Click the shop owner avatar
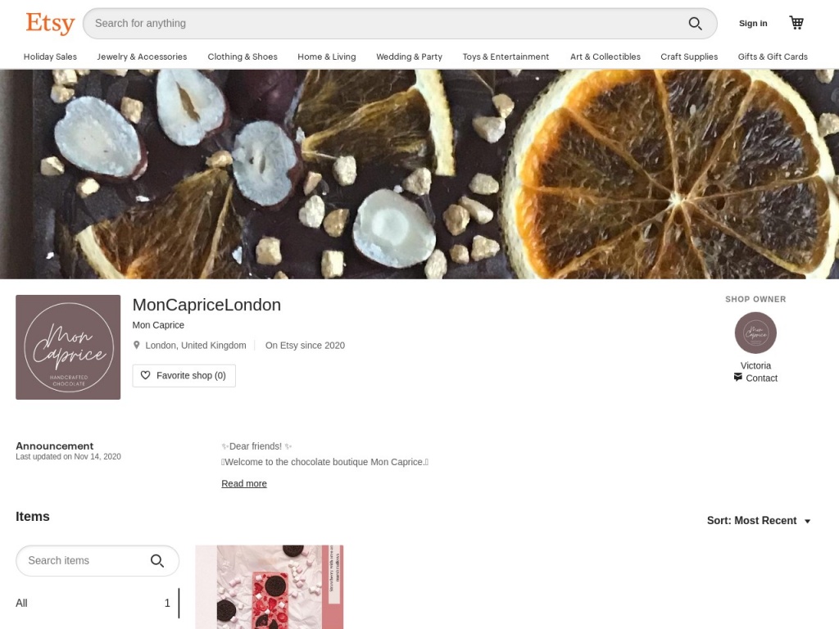The image size is (839, 629). coord(755,333)
